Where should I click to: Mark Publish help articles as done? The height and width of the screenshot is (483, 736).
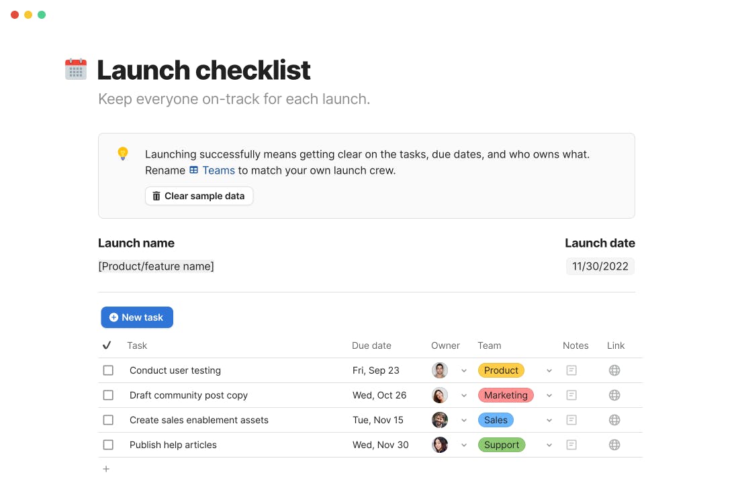click(108, 445)
